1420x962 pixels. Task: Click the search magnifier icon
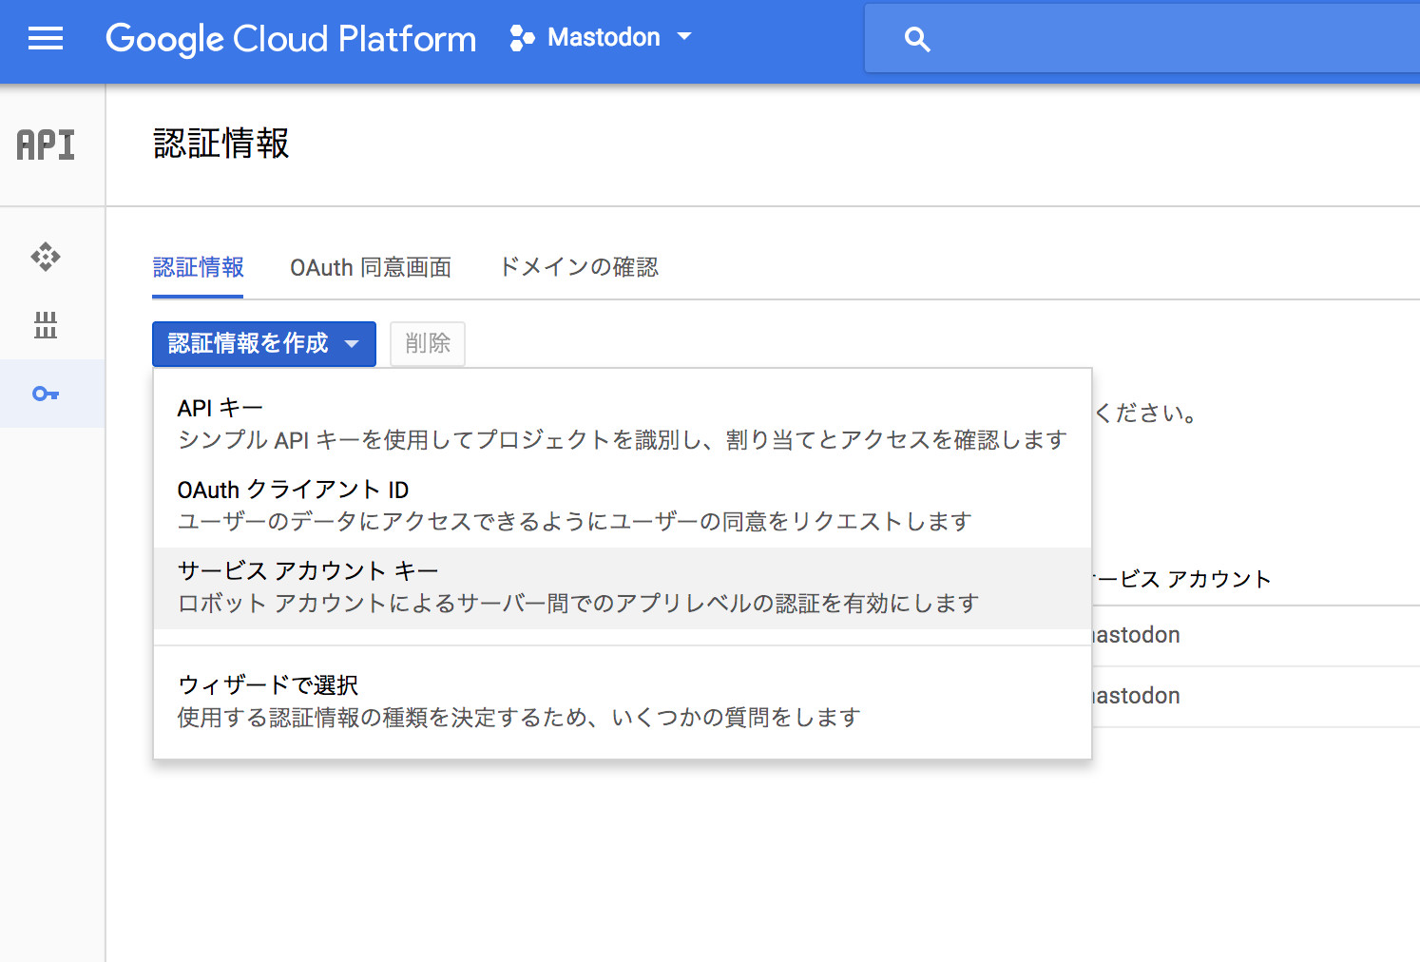click(916, 39)
